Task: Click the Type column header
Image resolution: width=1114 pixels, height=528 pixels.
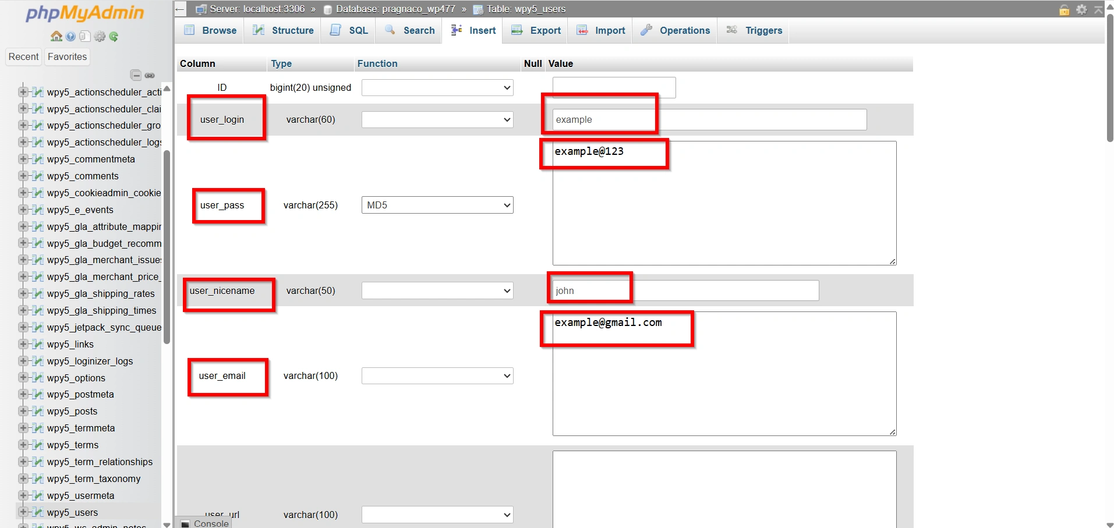Action: click(281, 63)
